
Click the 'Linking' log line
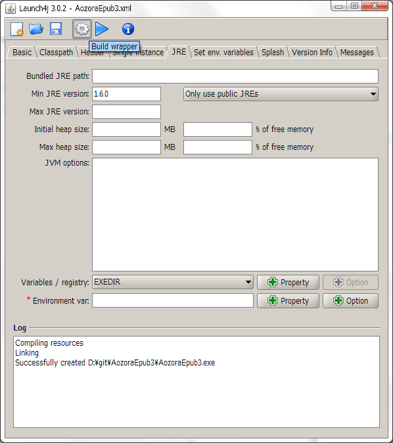pos(27,353)
